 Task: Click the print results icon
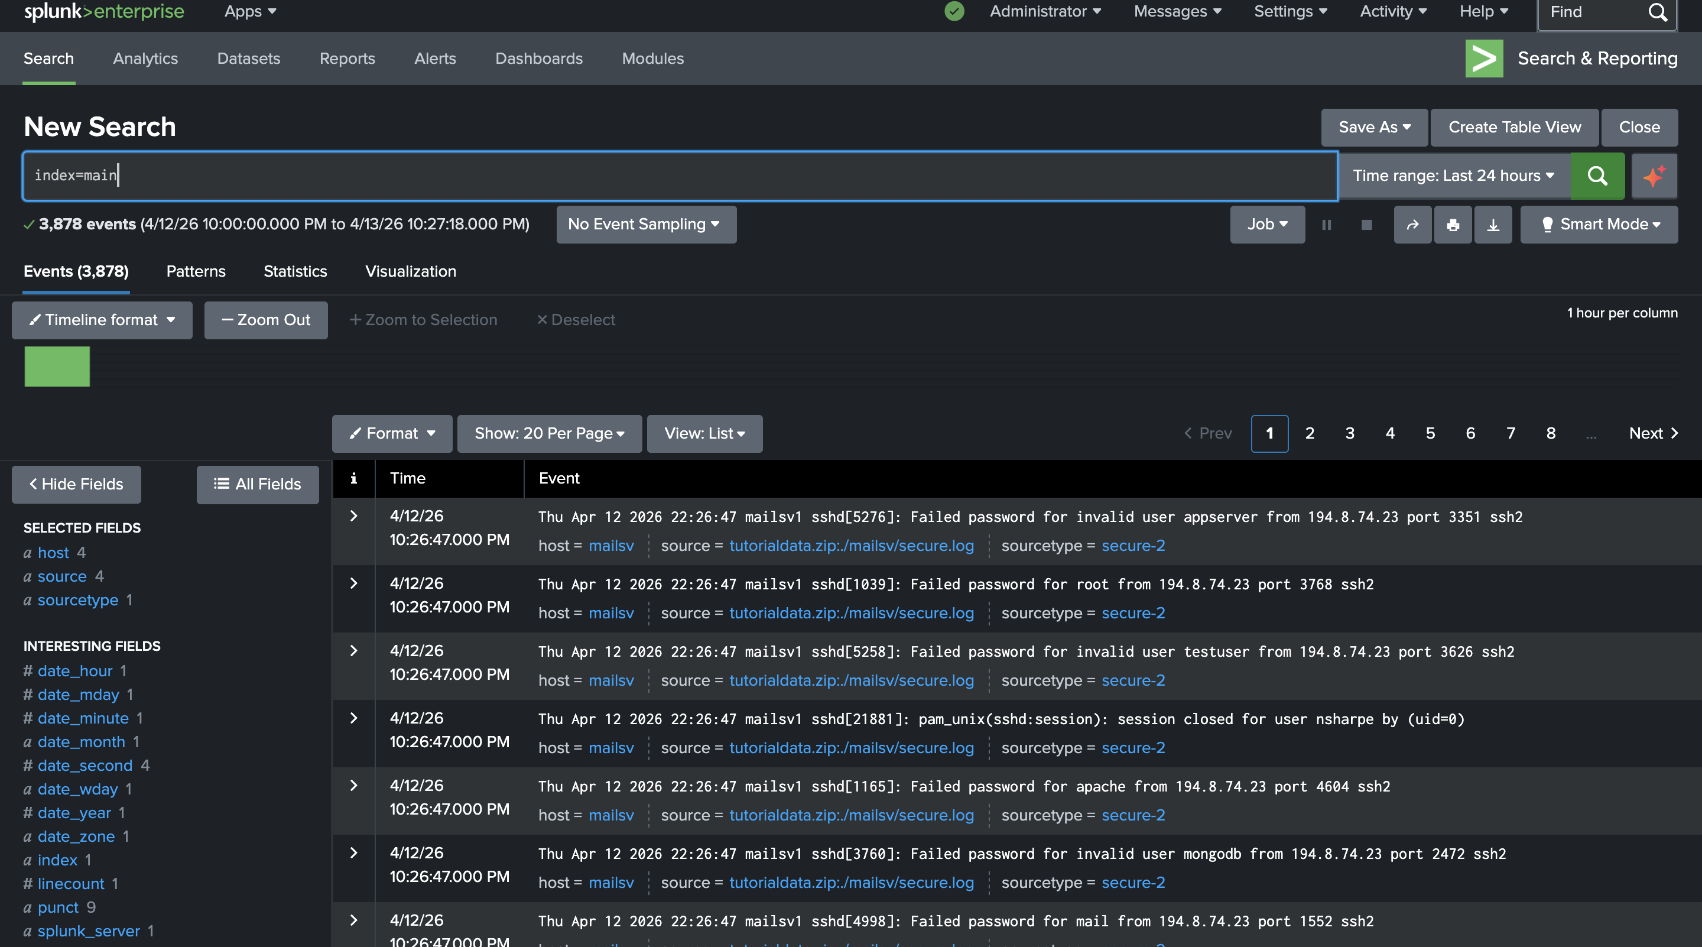tap(1452, 225)
